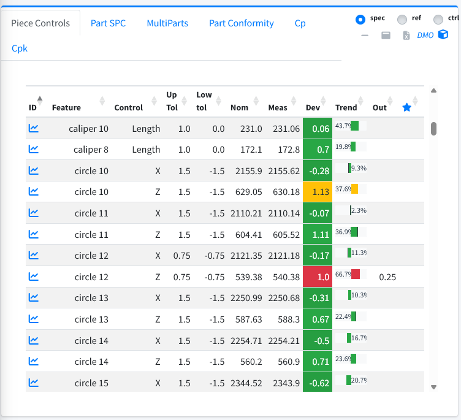461x420 pixels.
Task: Click the blue star favorites column icon
Action: click(x=406, y=107)
